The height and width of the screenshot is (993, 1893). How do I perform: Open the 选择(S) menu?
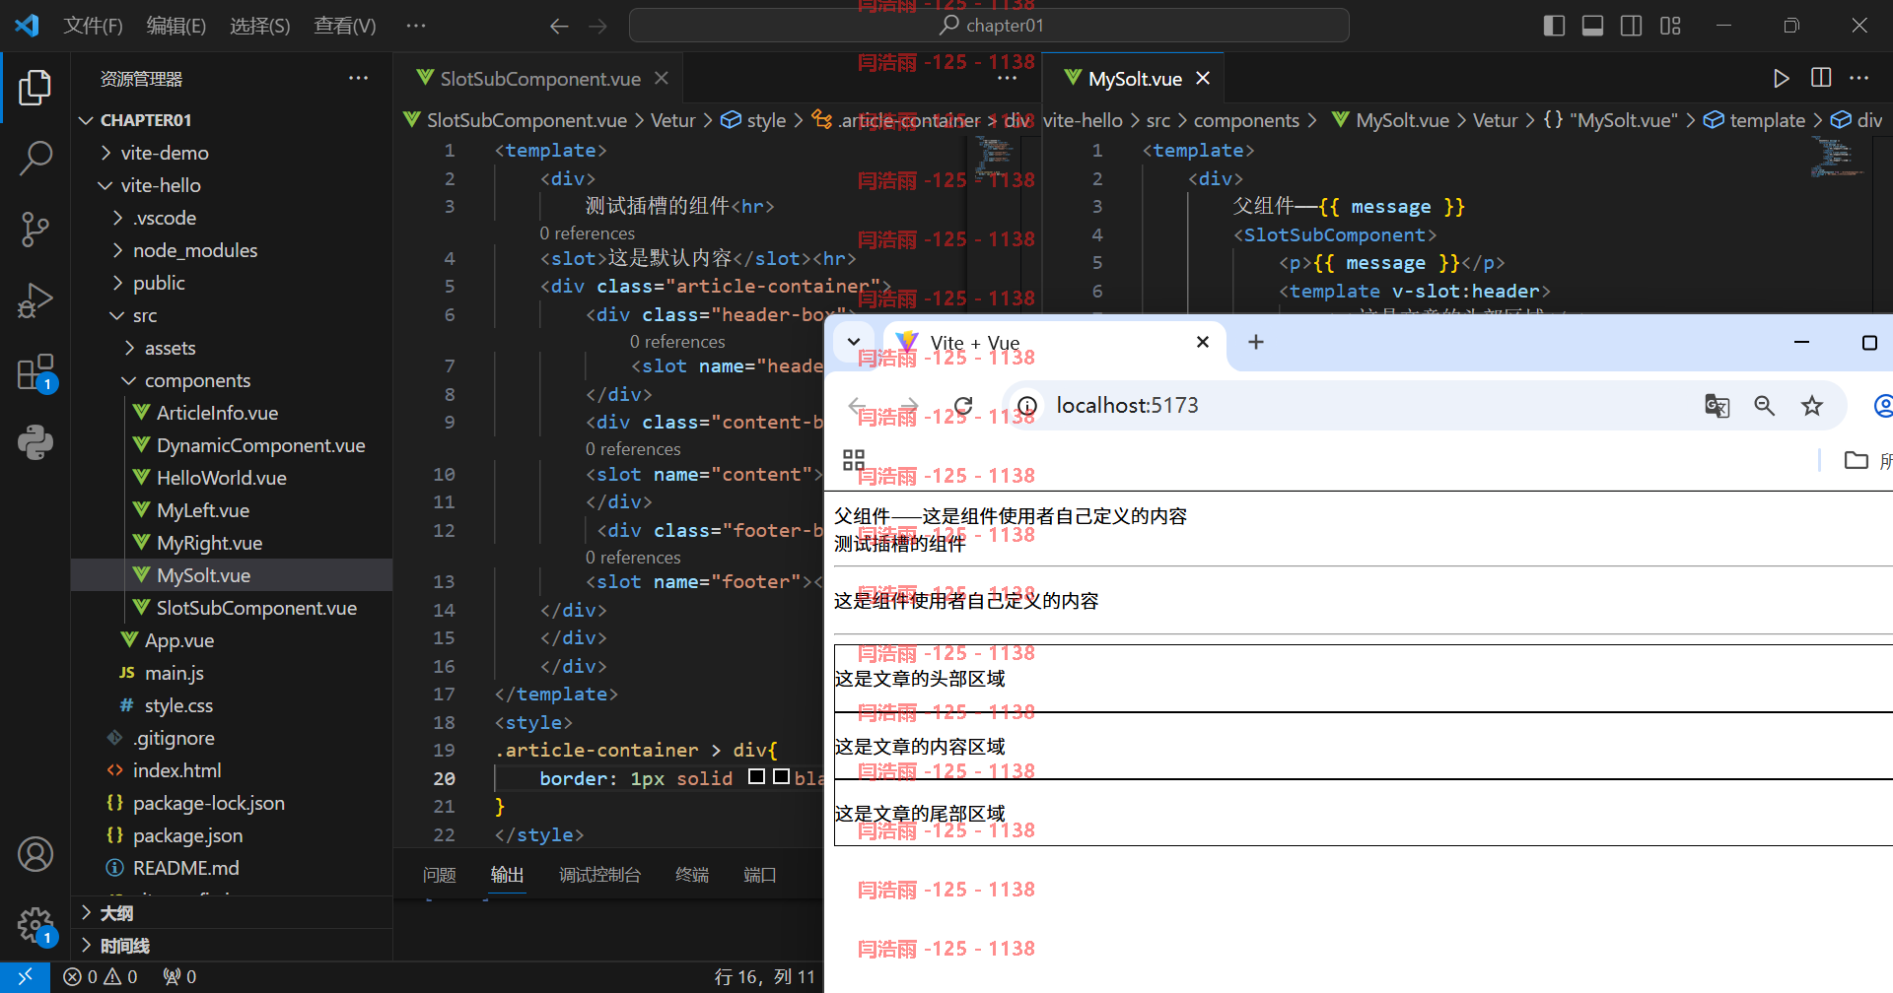[260, 26]
